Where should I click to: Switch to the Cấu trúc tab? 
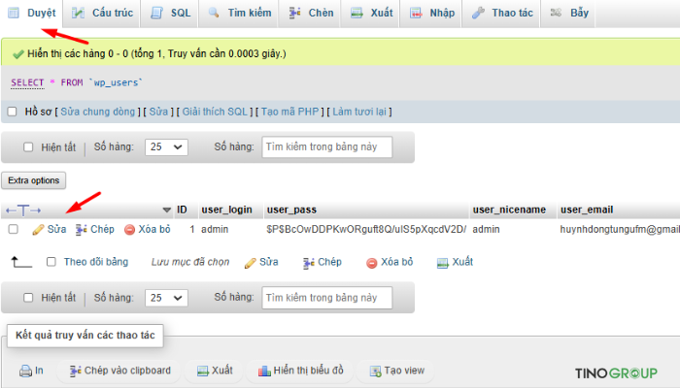pyautogui.click(x=102, y=13)
